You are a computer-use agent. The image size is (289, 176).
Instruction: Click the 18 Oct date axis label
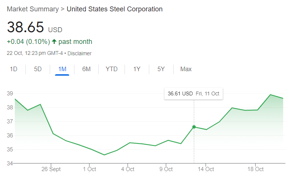[256, 169]
